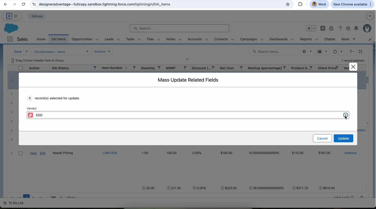
Task: Cancel the mass update dialog
Action: [322, 138]
